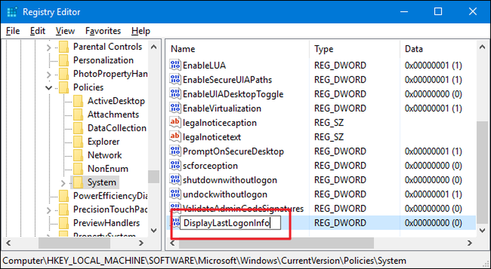
Task: Click the values pane horizontal scroll-right arrow
Action: click(469, 243)
